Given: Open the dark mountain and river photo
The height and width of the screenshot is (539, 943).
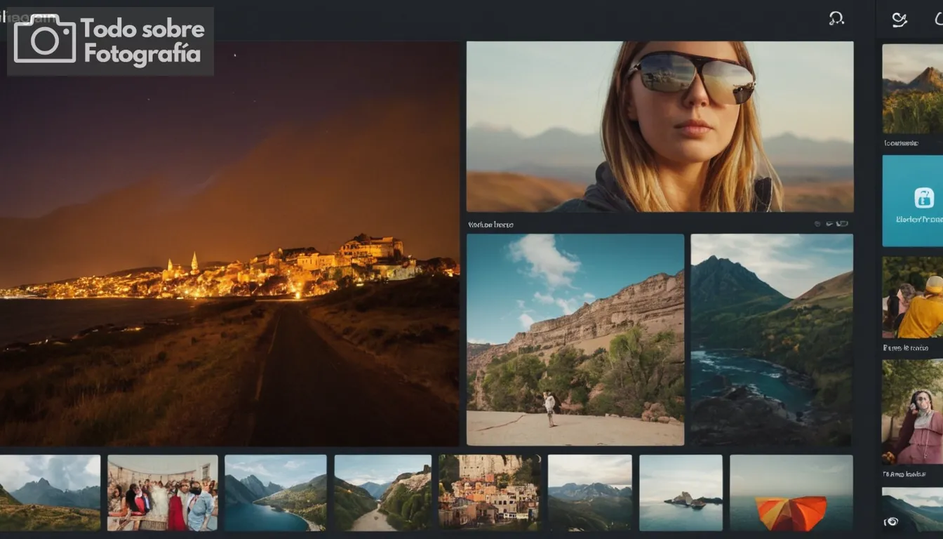Looking at the screenshot, I should [x=772, y=340].
